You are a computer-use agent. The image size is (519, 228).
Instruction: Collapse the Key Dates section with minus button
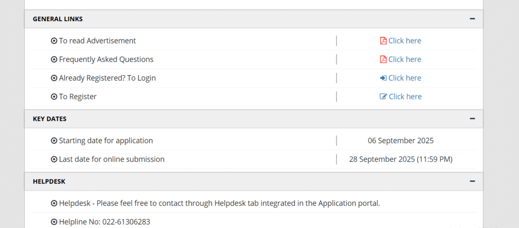pyautogui.click(x=472, y=119)
